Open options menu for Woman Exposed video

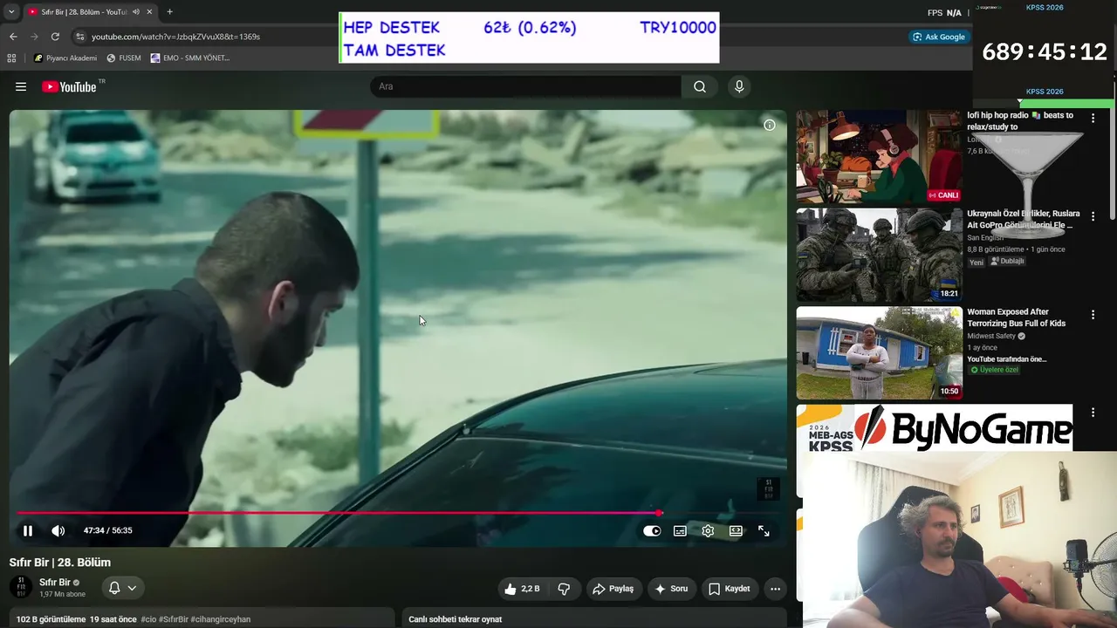(1093, 315)
